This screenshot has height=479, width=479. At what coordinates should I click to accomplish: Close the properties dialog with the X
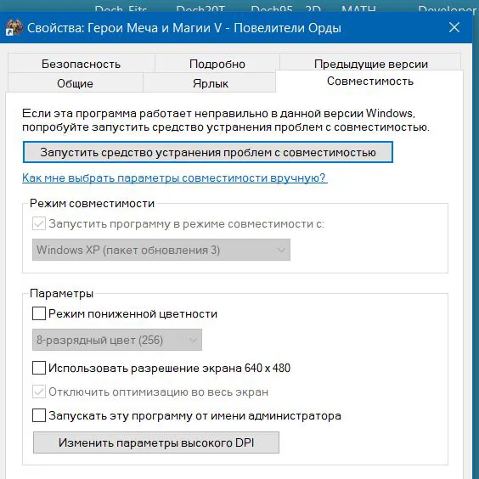point(454,27)
